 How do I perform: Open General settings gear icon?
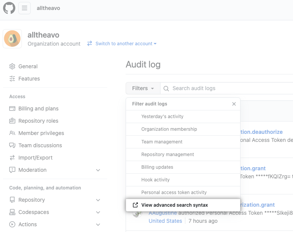12,66
